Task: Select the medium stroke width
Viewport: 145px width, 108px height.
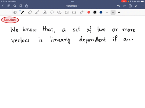Action: (x=113, y=12)
